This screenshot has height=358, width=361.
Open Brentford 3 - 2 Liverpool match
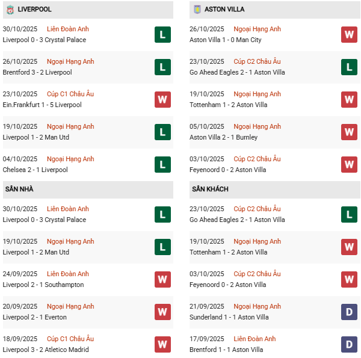pos(37,73)
